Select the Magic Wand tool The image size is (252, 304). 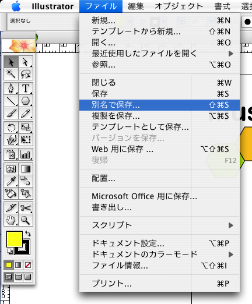[x=11, y=74]
